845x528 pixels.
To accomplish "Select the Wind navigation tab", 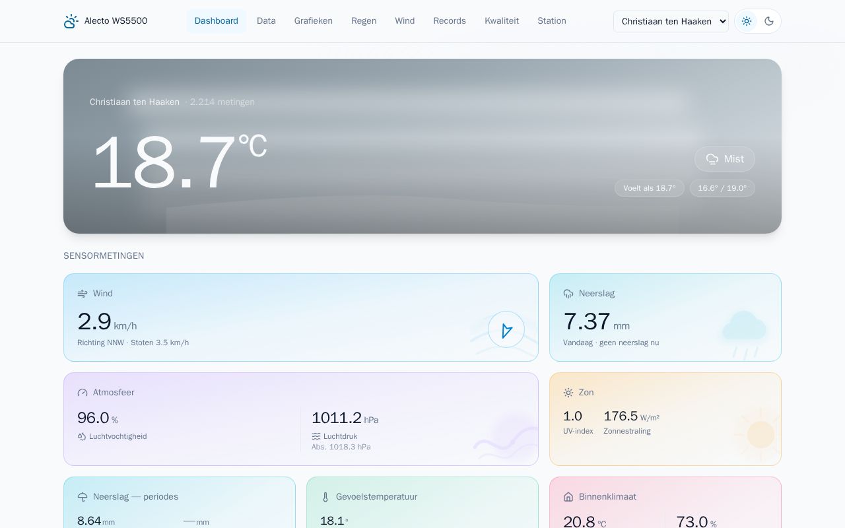I will pos(405,21).
